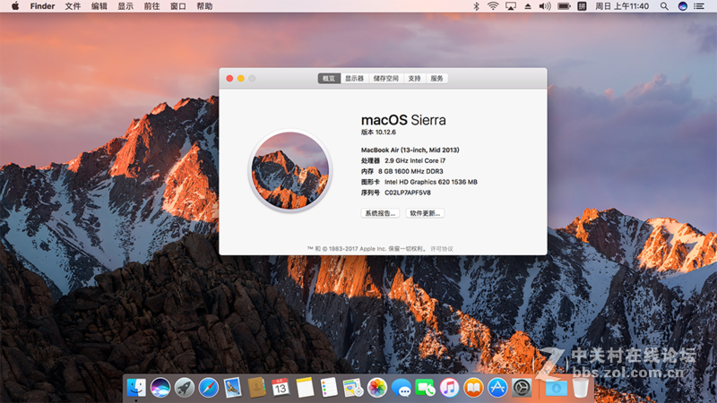This screenshot has height=403, width=717.
Task: Open input method menu icon
Action: 582,6
